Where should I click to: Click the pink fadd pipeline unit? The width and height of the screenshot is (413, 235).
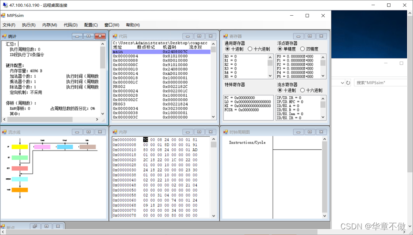point(42,147)
